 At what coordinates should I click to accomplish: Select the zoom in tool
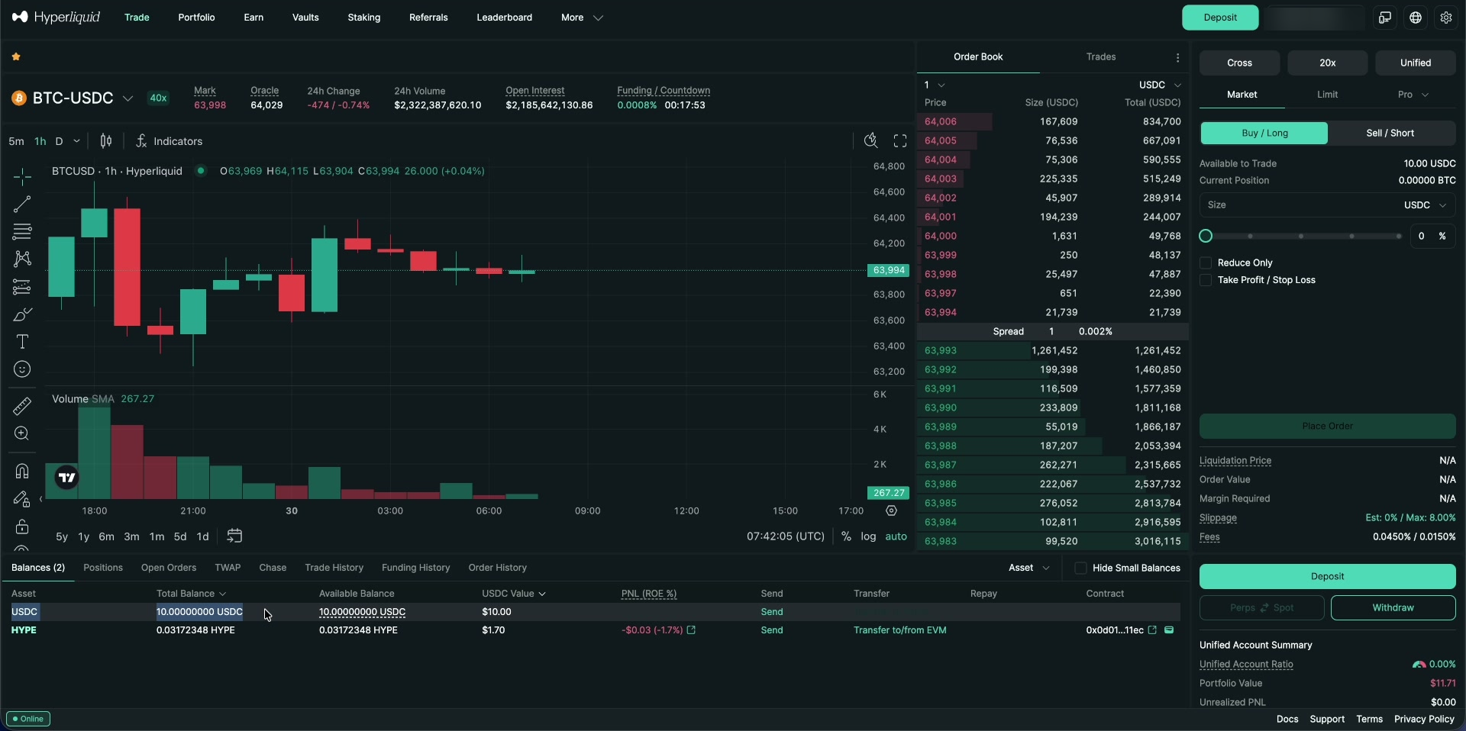pos(22,433)
